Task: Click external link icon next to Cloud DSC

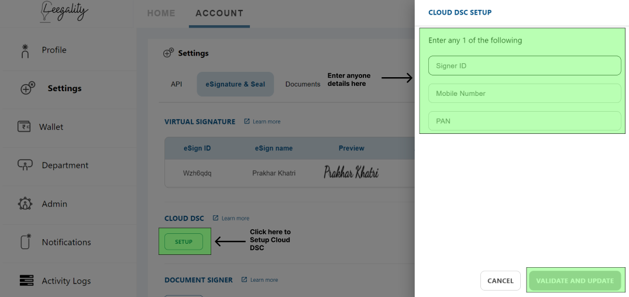Action: click(x=215, y=218)
